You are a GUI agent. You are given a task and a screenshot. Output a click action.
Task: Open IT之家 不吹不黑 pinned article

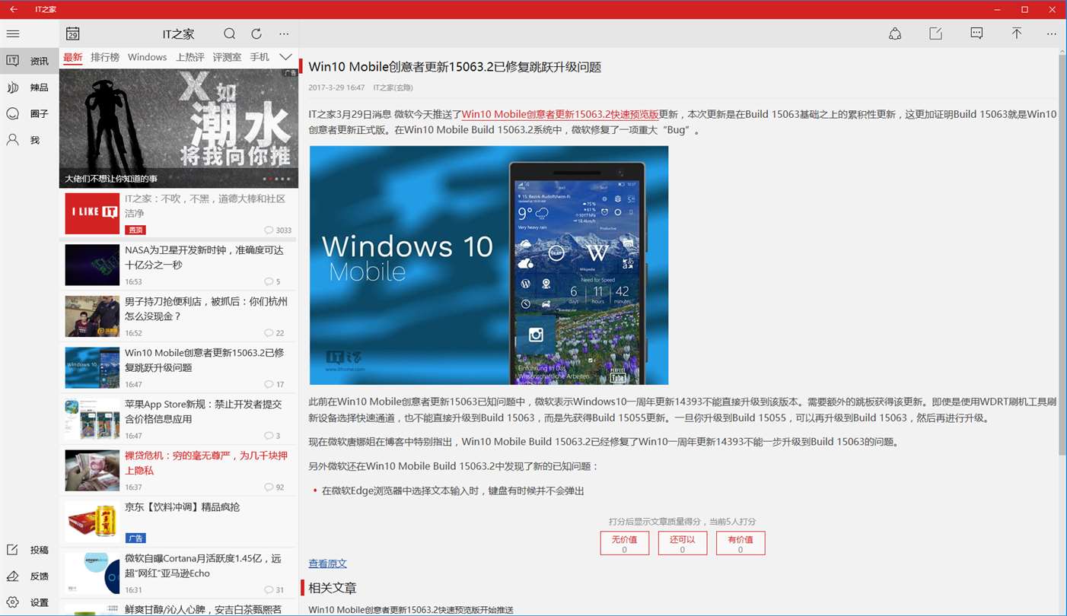[x=179, y=214]
